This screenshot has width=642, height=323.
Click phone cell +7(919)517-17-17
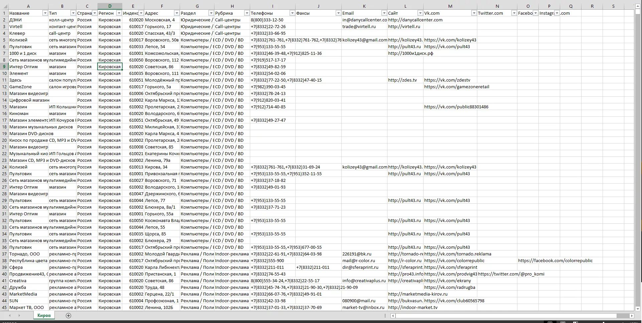[x=273, y=60]
